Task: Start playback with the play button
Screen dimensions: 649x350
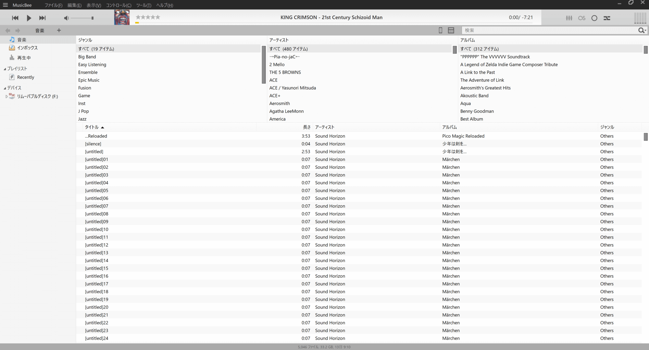Action: tap(29, 18)
